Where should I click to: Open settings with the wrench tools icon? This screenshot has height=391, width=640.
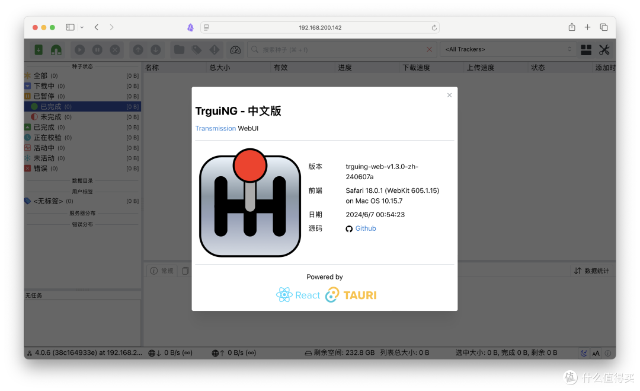coord(604,50)
